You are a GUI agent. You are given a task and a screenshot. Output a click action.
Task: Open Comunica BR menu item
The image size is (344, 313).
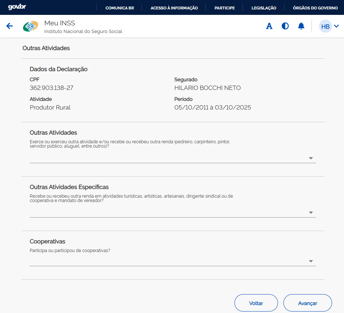point(119,8)
